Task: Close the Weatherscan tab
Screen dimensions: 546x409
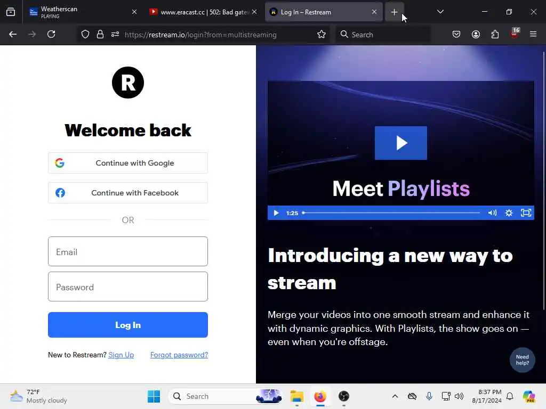Action: pos(134,12)
